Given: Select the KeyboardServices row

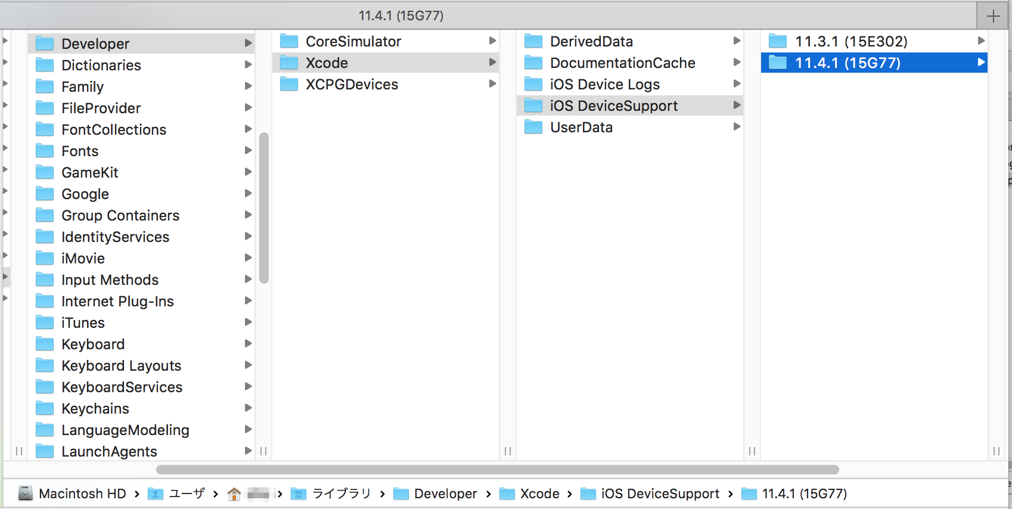Looking at the screenshot, I should point(141,387).
